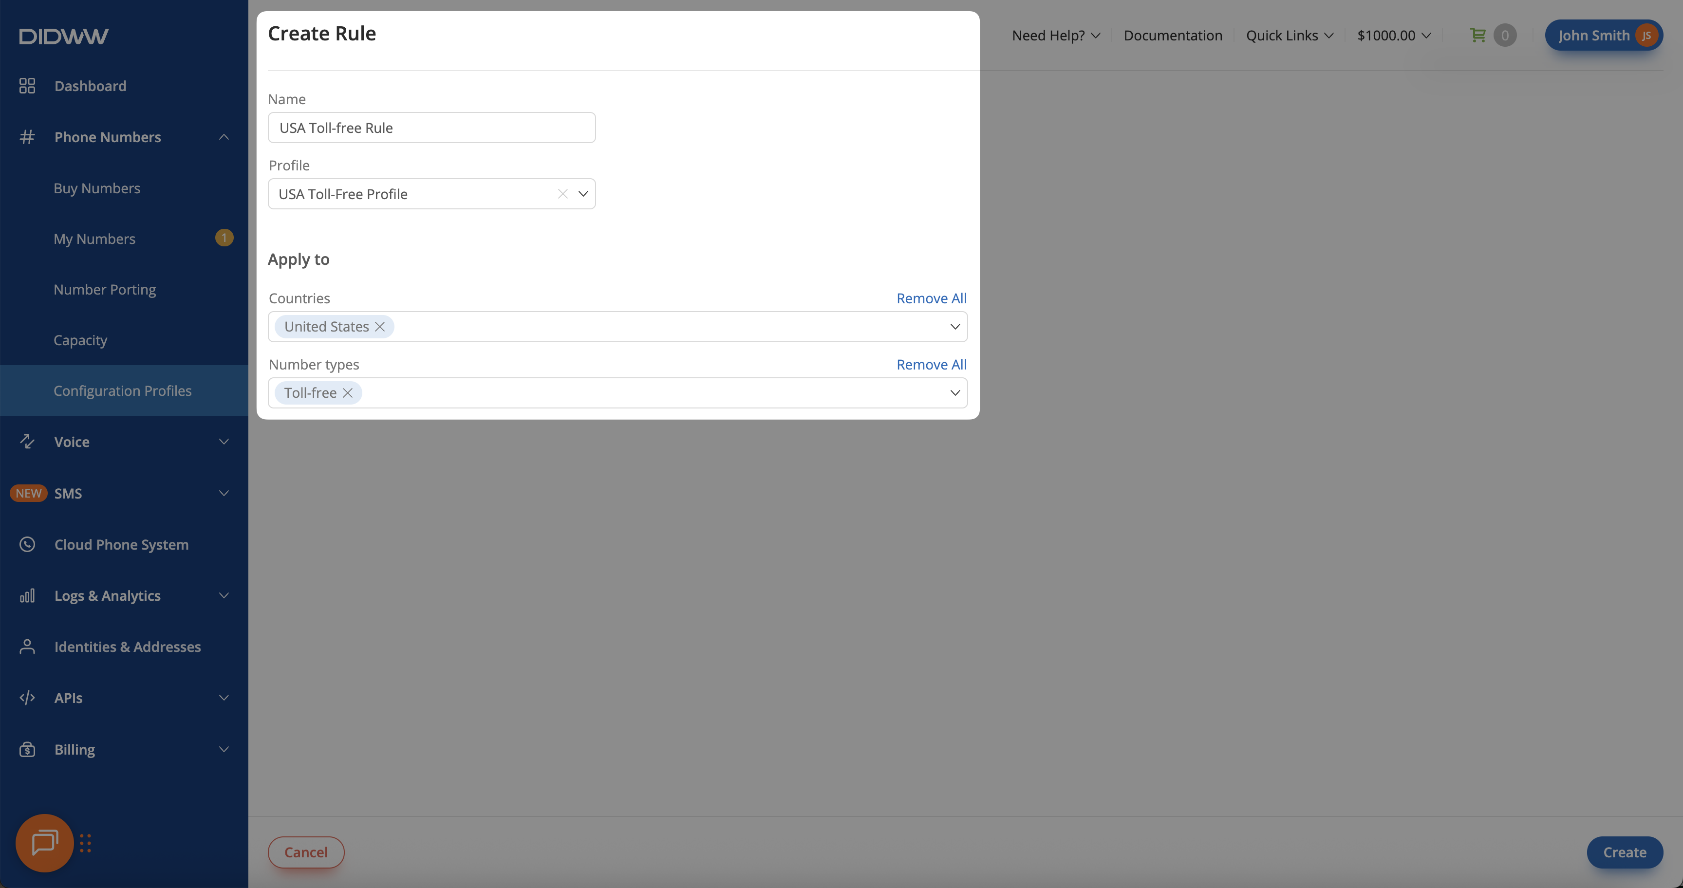Screen dimensions: 1683x888
Task: Remove the United States tag
Action: pos(379,327)
